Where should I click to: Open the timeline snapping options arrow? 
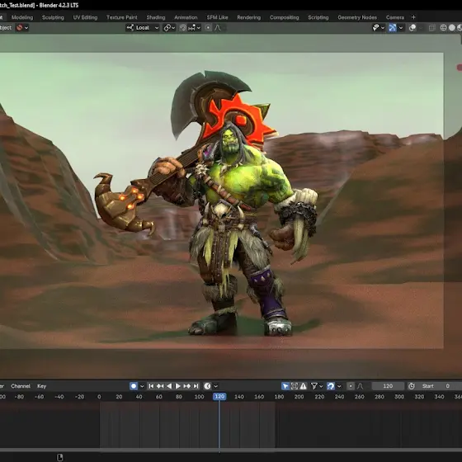(x=339, y=386)
